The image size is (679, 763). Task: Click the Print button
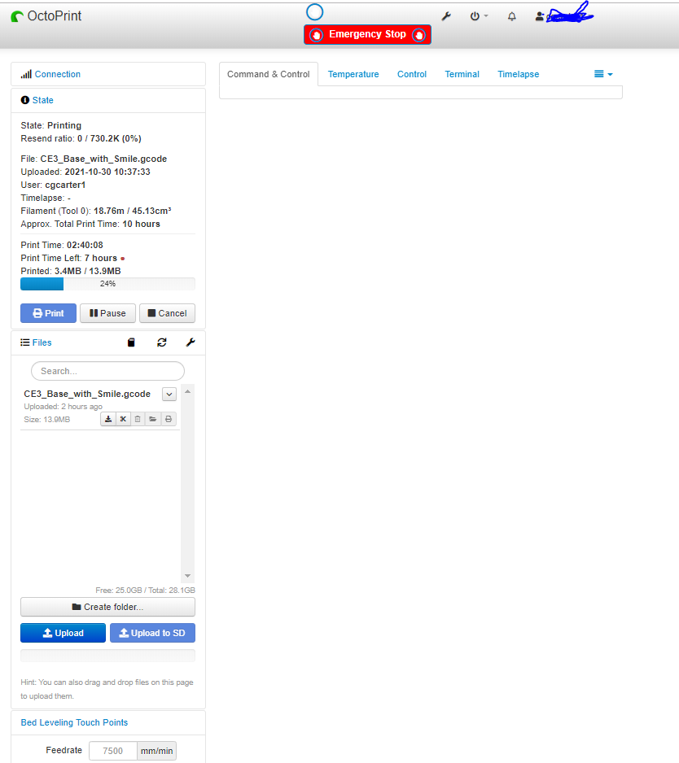tap(48, 313)
